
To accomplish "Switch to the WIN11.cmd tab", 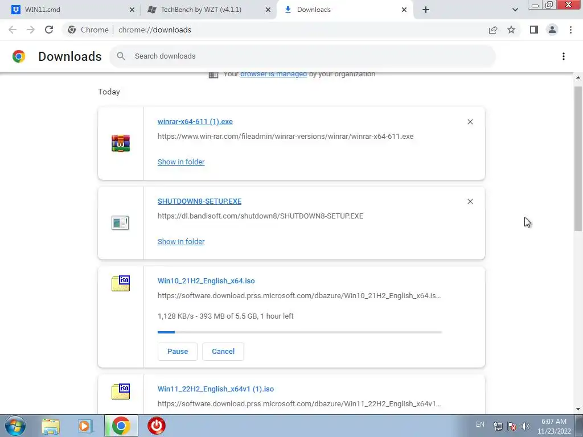I will tap(71, 10).
